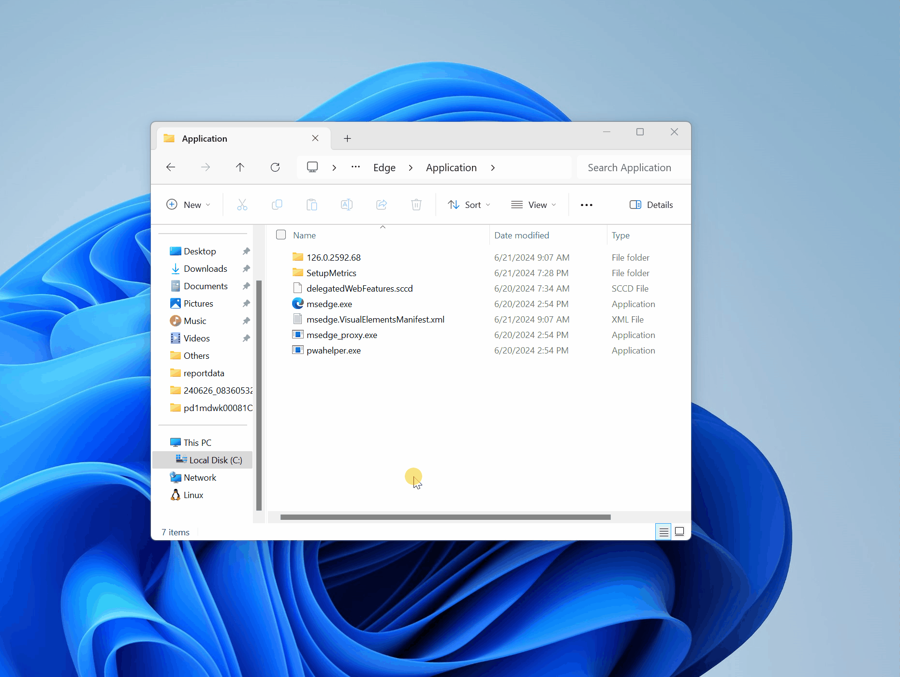Go up one folder level
The height and width of the screenshot is (677, 900).
point(240,167)
